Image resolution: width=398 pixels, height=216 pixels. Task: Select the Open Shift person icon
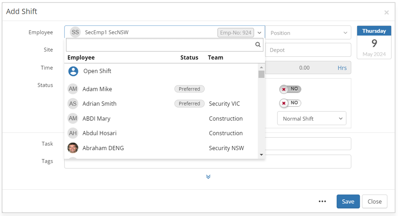click(73, 71)
